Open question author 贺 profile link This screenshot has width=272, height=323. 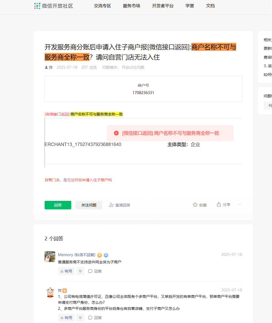click(51, 67)
